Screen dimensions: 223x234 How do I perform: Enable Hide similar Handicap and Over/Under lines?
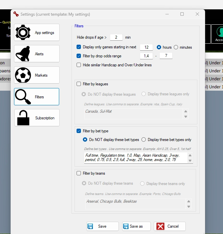click(x=79, y=65)
